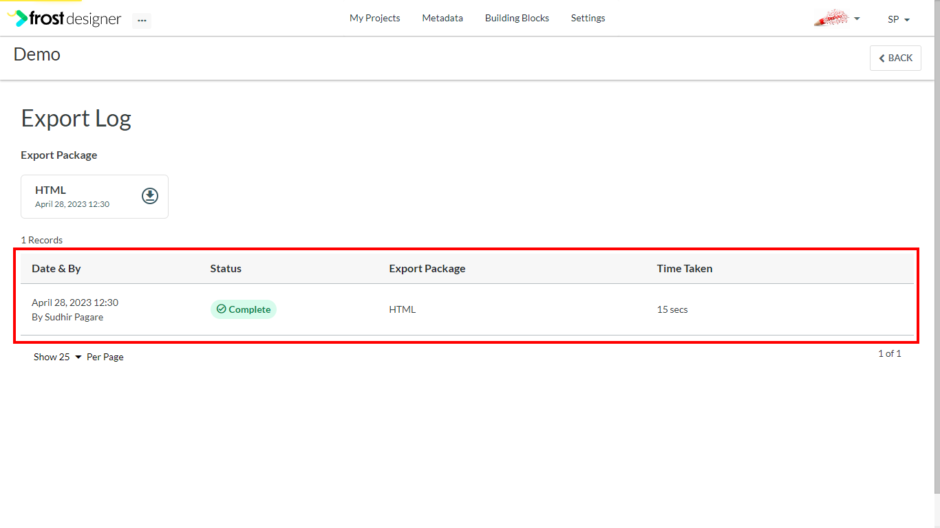Select the HTML export package card

coord(94,197)
